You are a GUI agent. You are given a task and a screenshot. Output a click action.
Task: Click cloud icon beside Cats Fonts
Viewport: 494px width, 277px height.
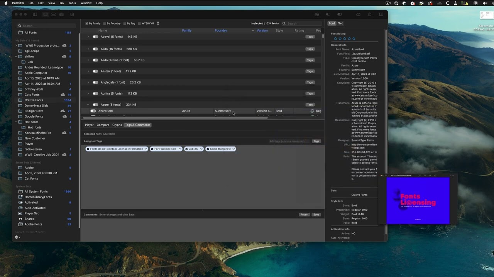[x=63, y=95]
